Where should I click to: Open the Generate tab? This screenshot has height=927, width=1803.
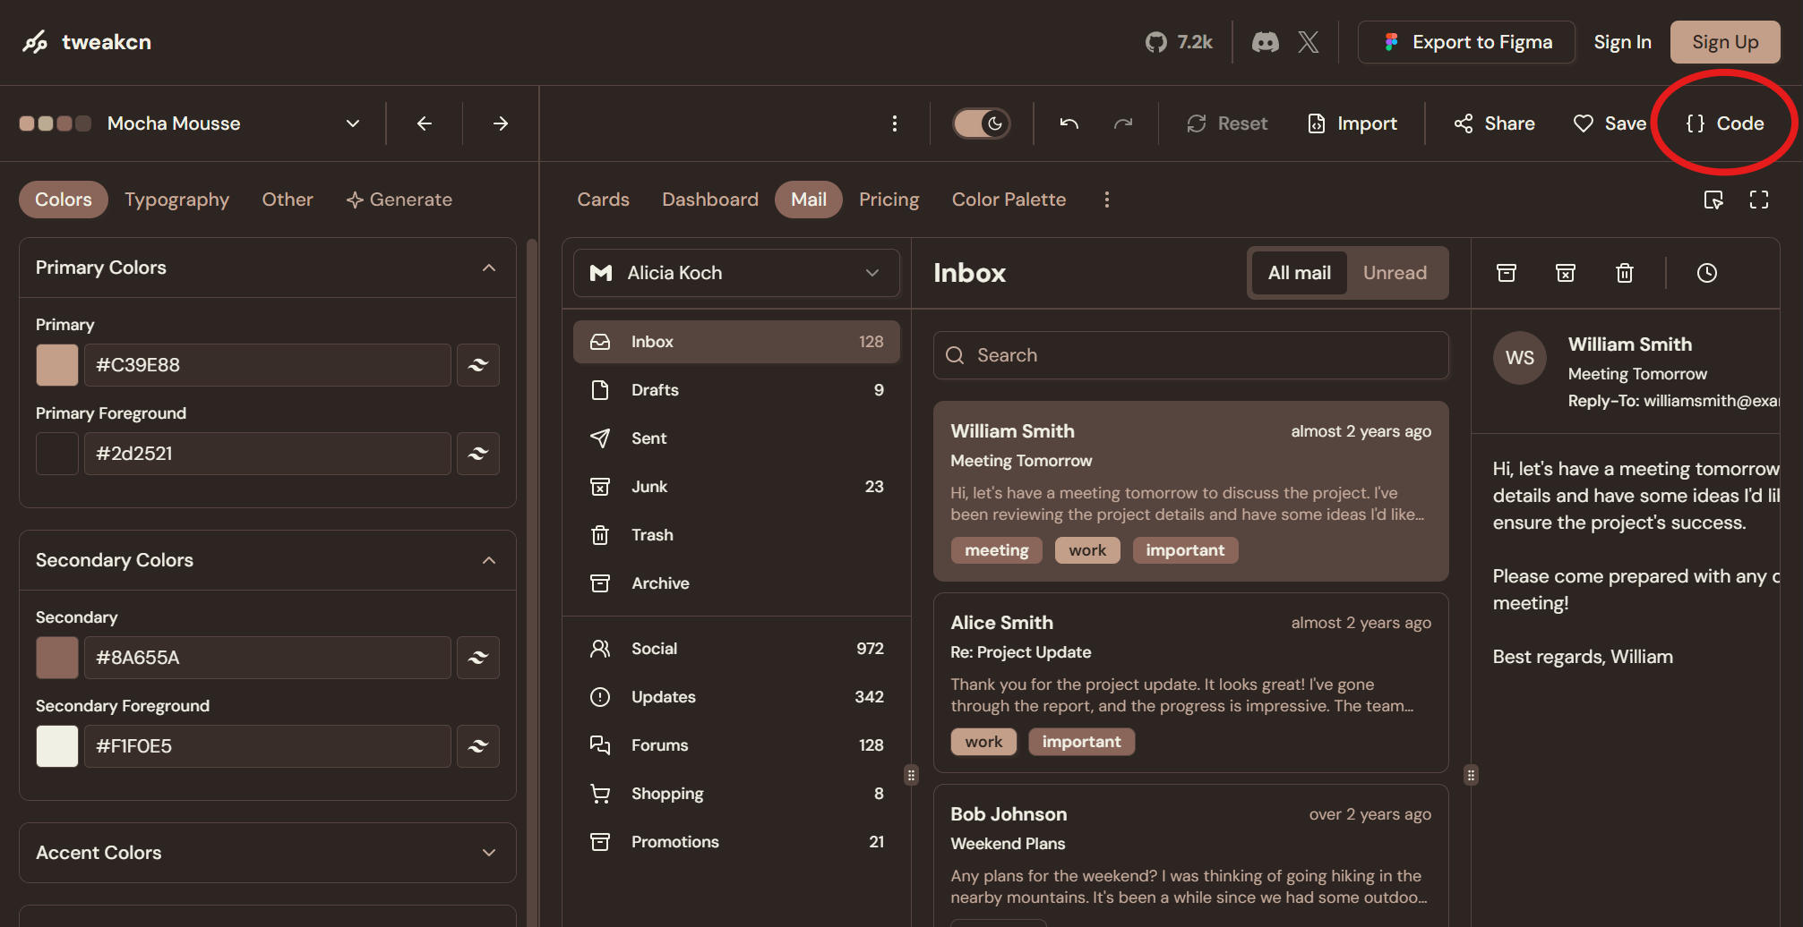[x=399, y=200]
